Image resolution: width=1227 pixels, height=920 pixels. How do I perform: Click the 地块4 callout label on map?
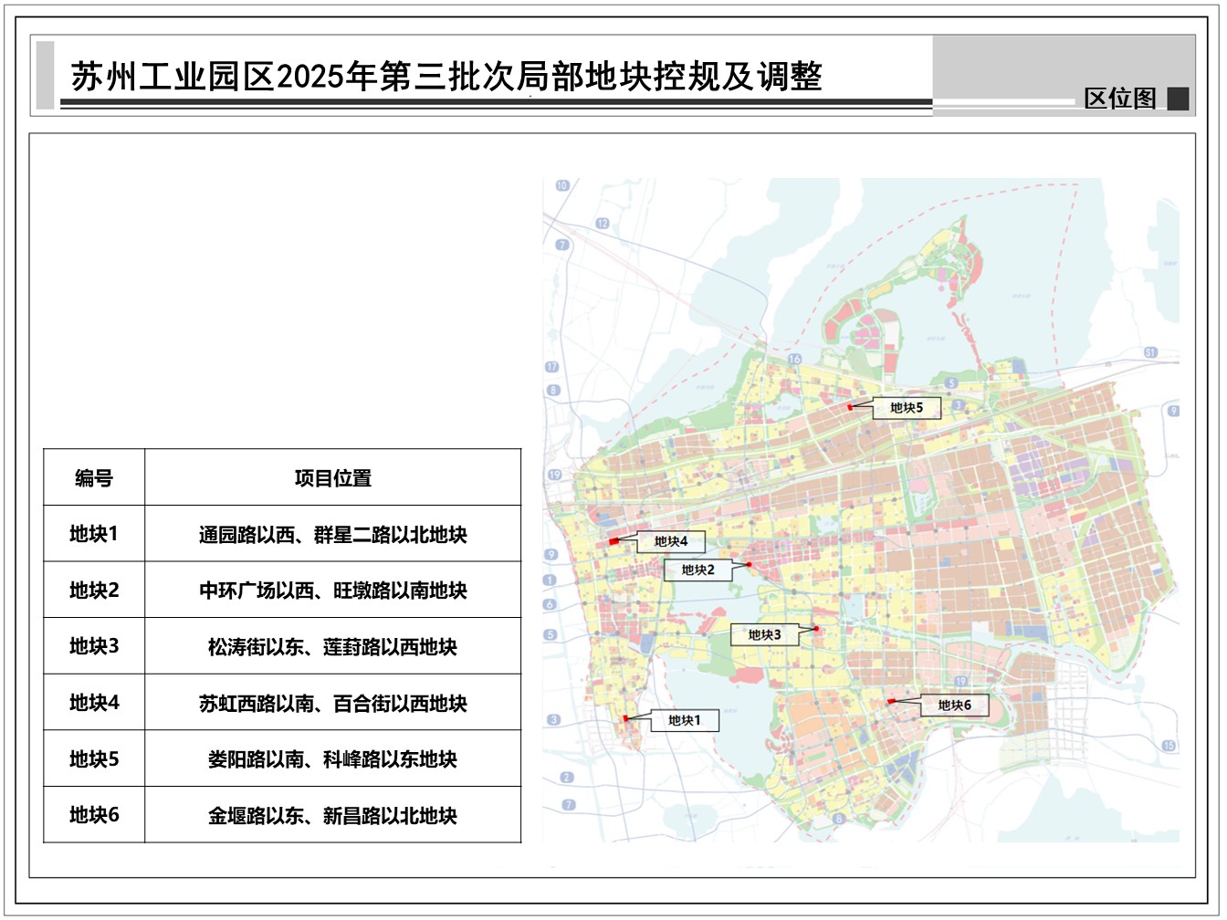point(671,541)
